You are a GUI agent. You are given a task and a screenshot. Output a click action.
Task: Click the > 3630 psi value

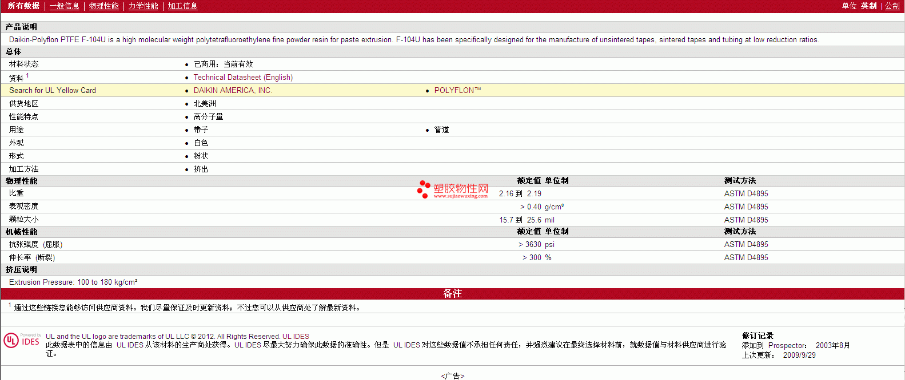pyautogui.click(x=536, y=244)
